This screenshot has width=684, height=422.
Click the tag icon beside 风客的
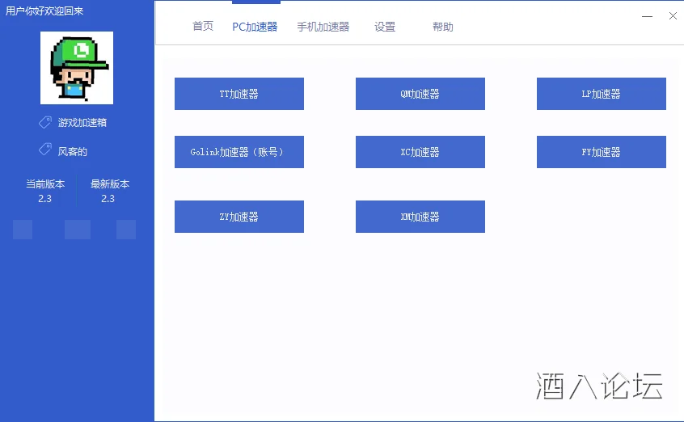click(45, 150)
